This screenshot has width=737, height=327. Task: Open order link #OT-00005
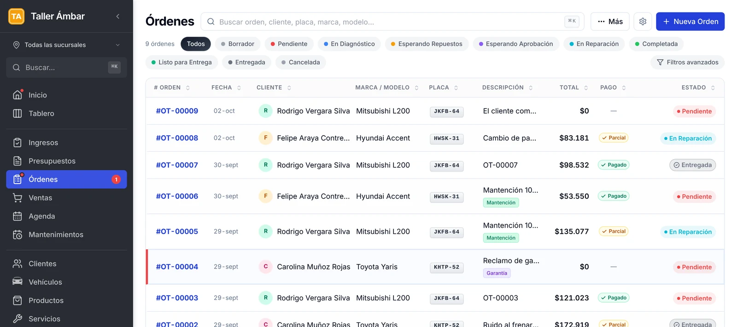(177, 232)
